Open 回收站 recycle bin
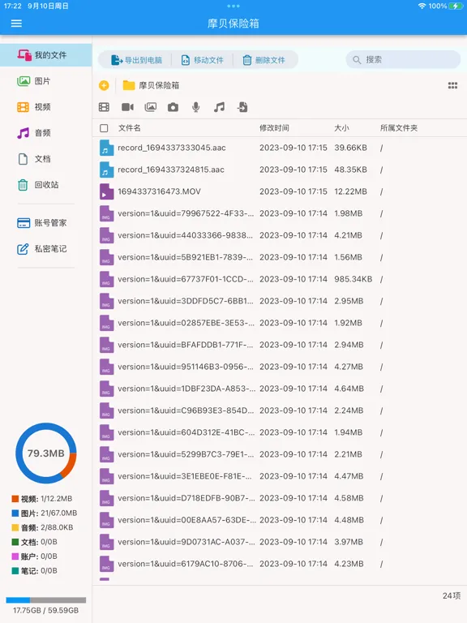 coord(46,185)
